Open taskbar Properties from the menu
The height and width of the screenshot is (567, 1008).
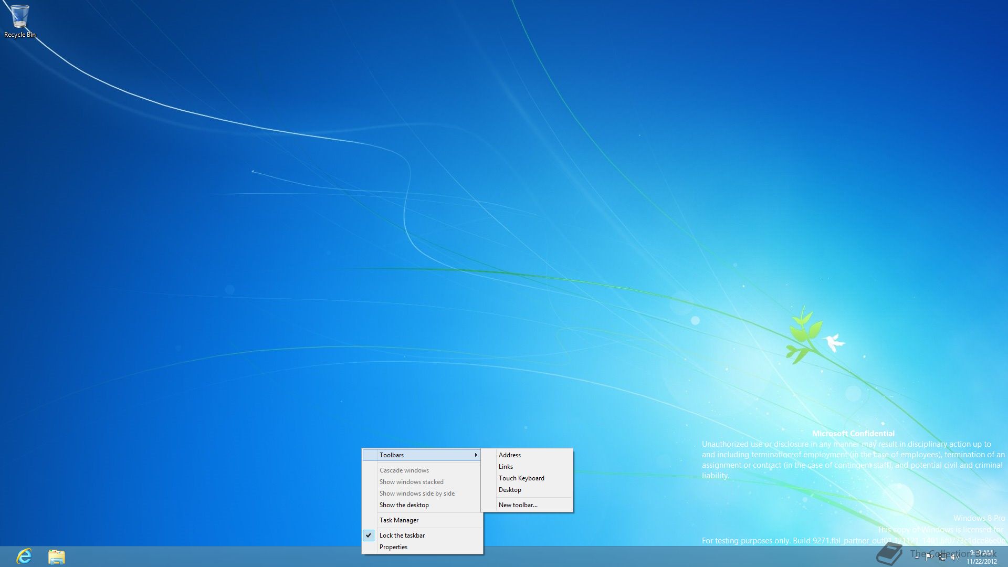pos(422,547)
